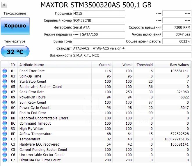Click the Режим передачи field SATA/150

[x=99, y=34]
